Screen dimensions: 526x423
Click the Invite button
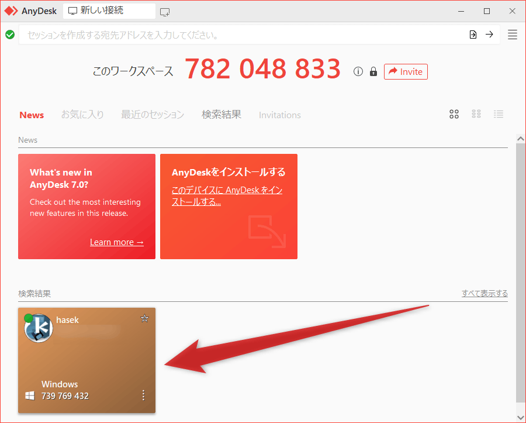[x=406, y=71]
